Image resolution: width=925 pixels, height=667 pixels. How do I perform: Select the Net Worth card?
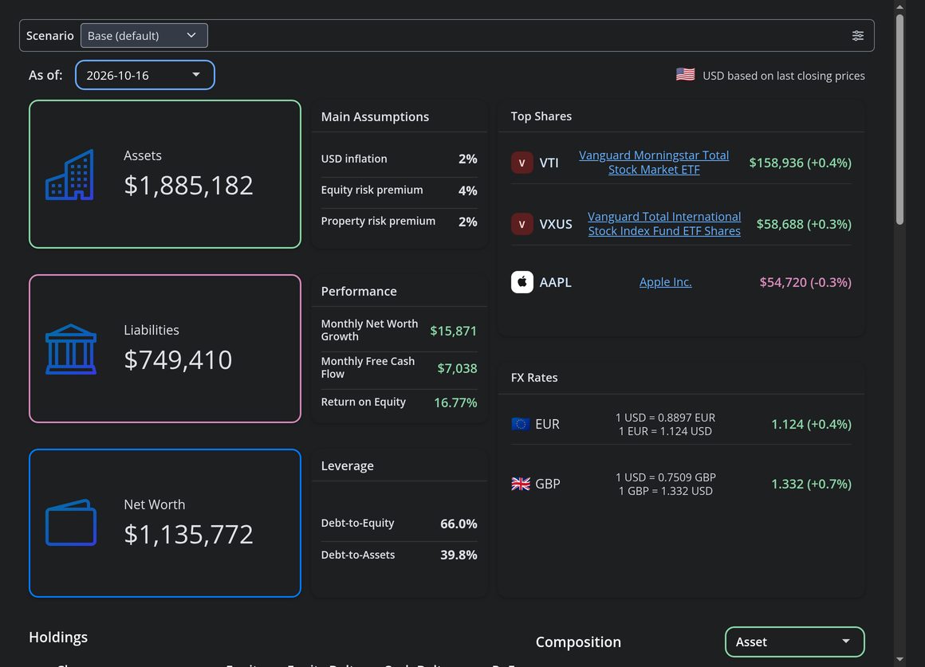pos(165,523)
